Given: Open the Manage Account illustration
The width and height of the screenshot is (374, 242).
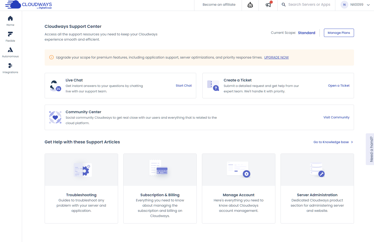Looking at the screenshot, I should click(x=239, y=170).
